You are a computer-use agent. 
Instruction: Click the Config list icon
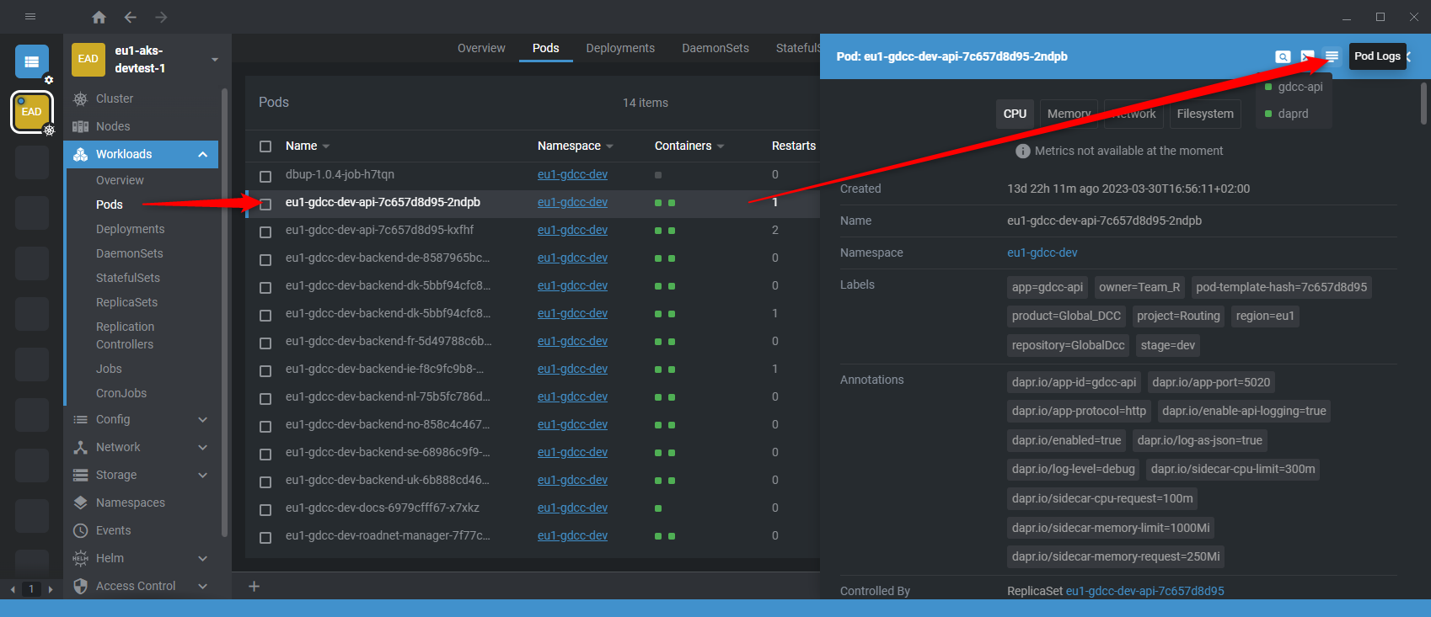point(81,419)
